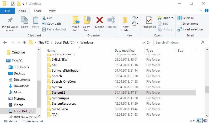209x123 pixels.
Task: Click Invert selection
Action: pyautogui.click(x=190, y=29)
